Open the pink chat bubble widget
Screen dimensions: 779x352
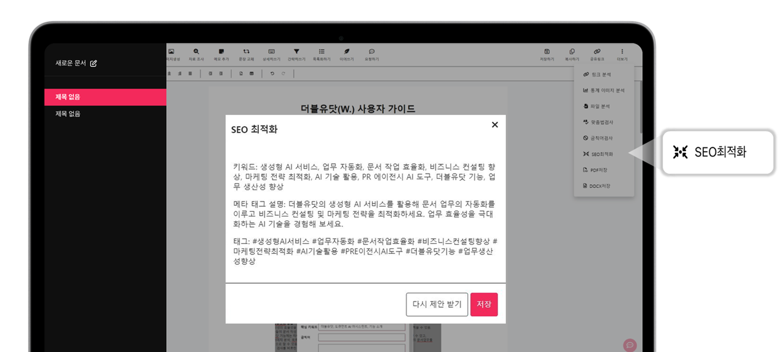[630, 345]
